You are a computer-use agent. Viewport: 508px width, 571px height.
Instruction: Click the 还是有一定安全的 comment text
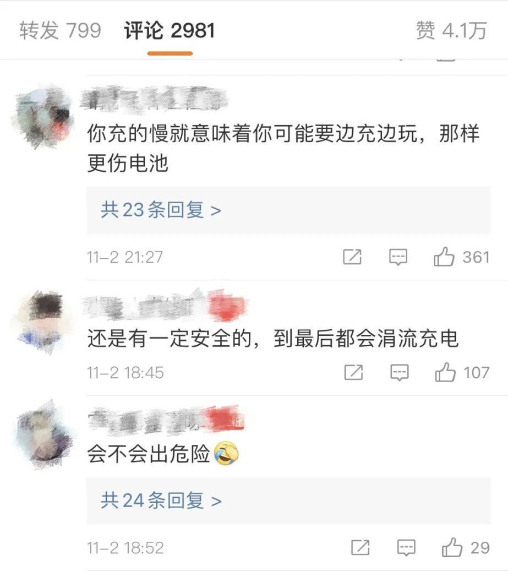(x=272, y=339)
